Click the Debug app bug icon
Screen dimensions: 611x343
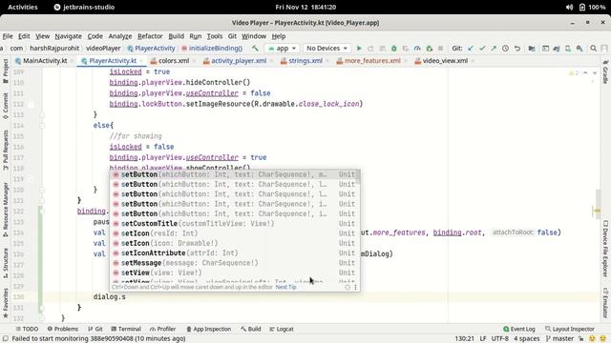[394, 49]
